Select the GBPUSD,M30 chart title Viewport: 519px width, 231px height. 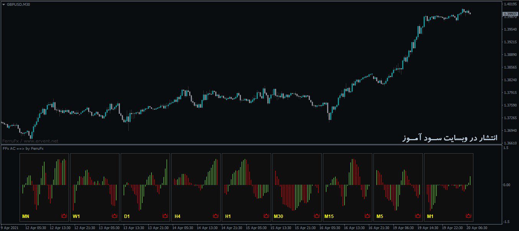click(19, 4)
